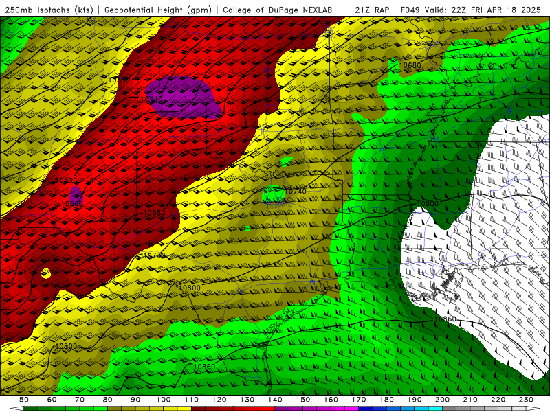Select the 60 value on the color scale
550x412 pixels.
(52, 400)
